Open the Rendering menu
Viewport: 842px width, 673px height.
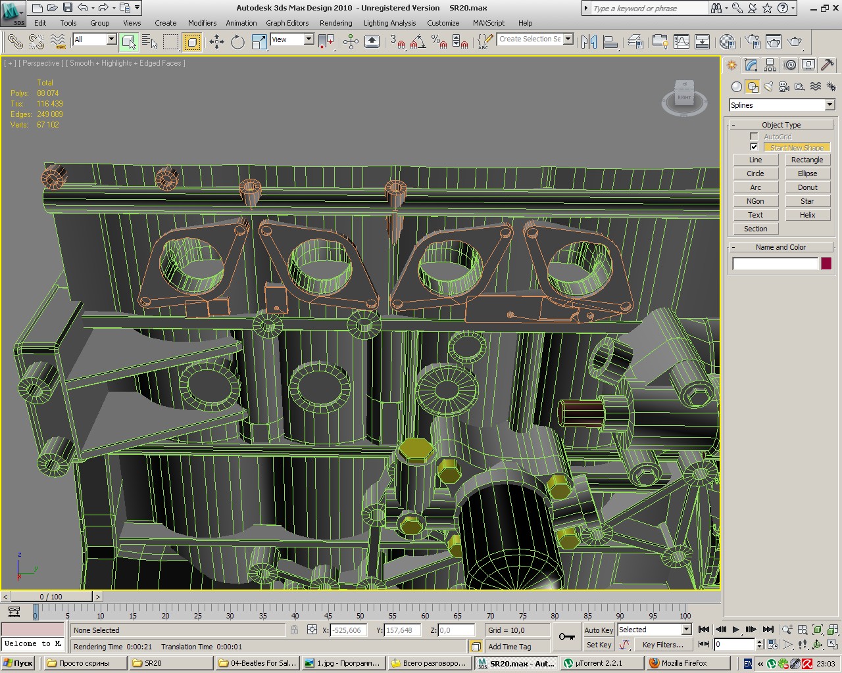[x=335, y=23]
